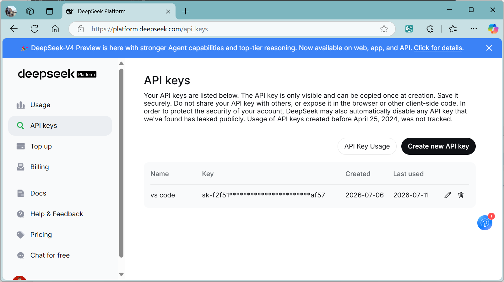Screen dimensions: 504x282
Task: Open the Favorites list icon in toolbar
Action: coord(453,29)
